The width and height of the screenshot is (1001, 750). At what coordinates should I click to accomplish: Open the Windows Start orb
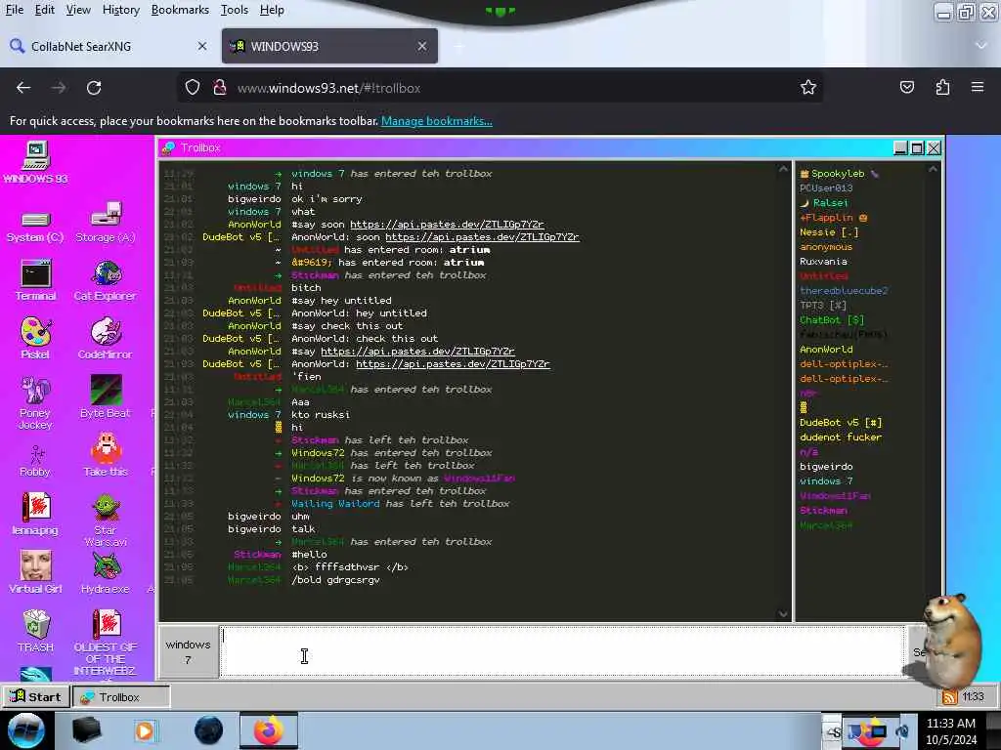[26, 730]
